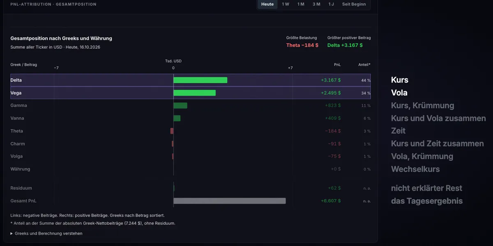Click the legend entry Wechselkurs
Image resolution: width=493 pixels, height=246 pixels.
pos(415,169)
